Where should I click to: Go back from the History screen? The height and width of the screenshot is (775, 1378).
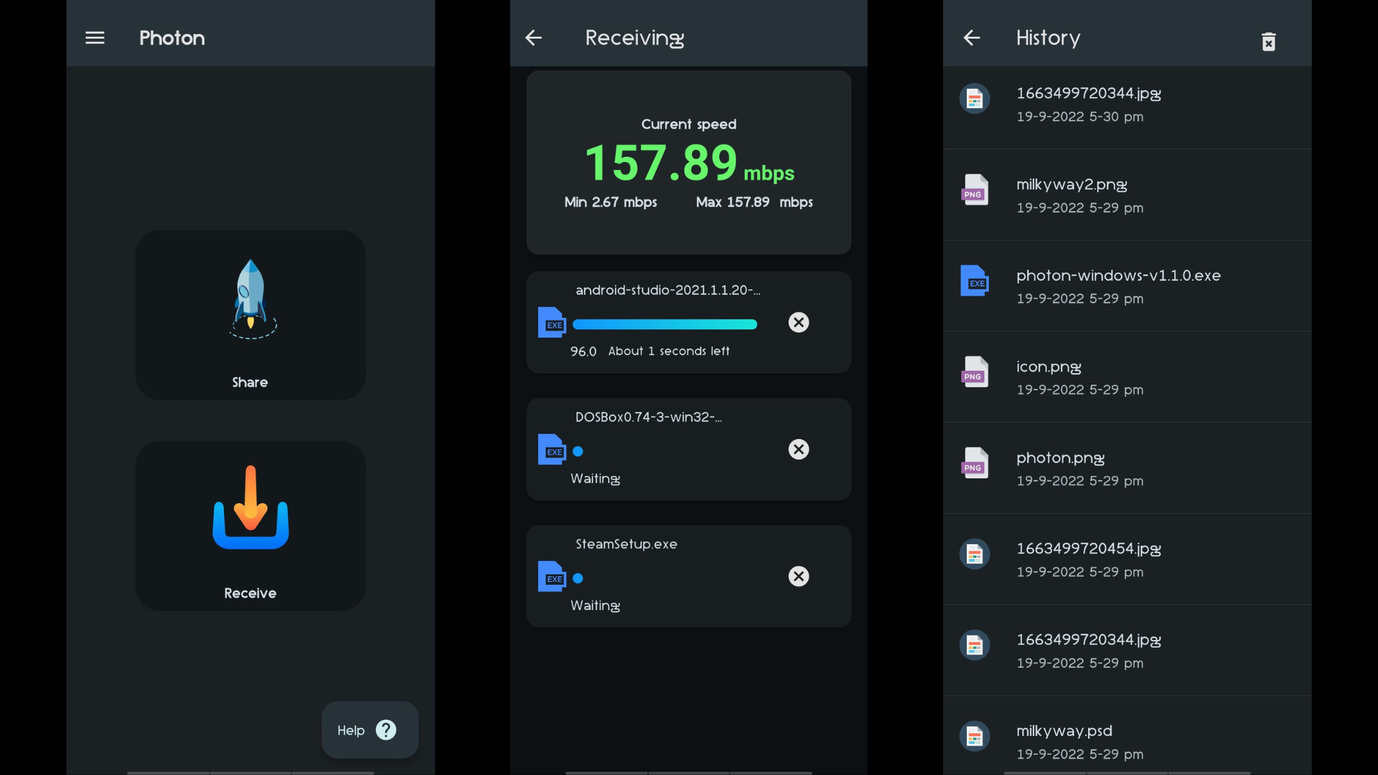pos(972,38)
